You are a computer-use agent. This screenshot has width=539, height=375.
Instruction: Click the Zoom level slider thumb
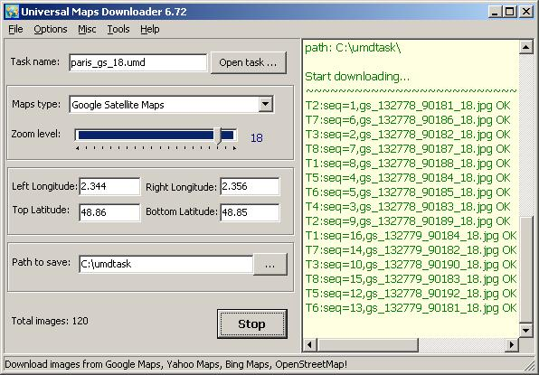click(218, 136)
